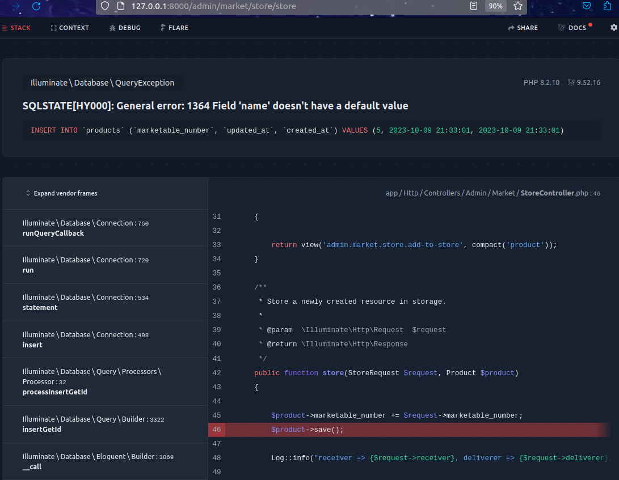The image size is (619, 480).
Task: Open the Context tab
Action: tap(70, 28)
